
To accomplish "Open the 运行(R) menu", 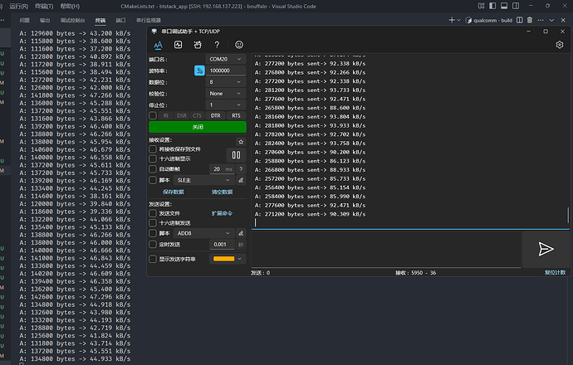I will point(18,6).
